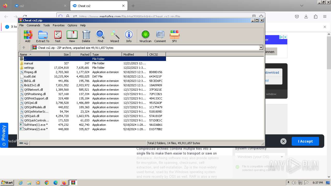Show archive Info
This screenshot has width=331, height=186.
click(129, 36)
